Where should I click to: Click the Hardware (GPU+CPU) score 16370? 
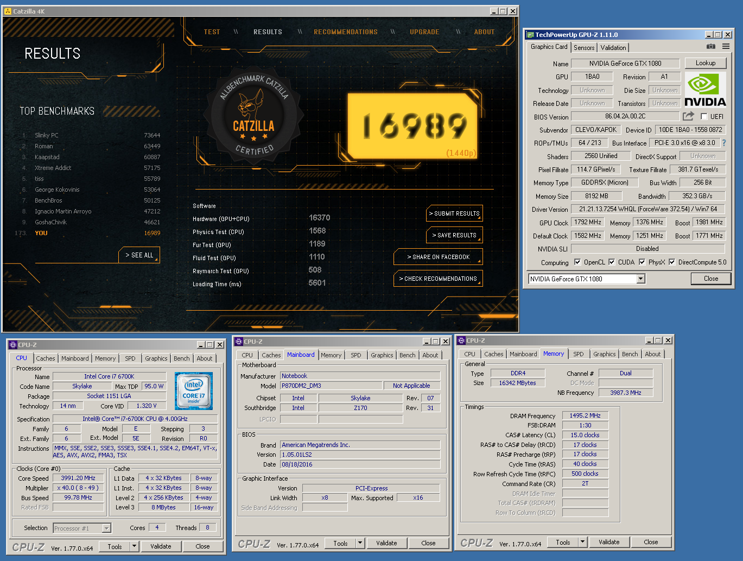pos(319,218)
